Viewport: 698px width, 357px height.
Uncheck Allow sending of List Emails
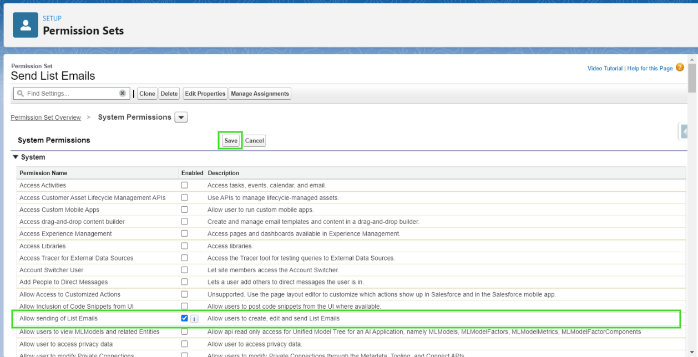184,318
